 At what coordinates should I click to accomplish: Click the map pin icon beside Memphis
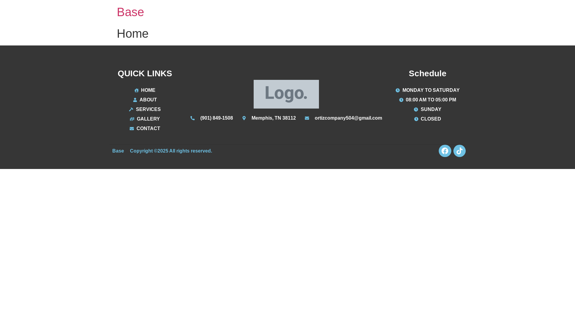pyautogui.click(x=244, y=118)
